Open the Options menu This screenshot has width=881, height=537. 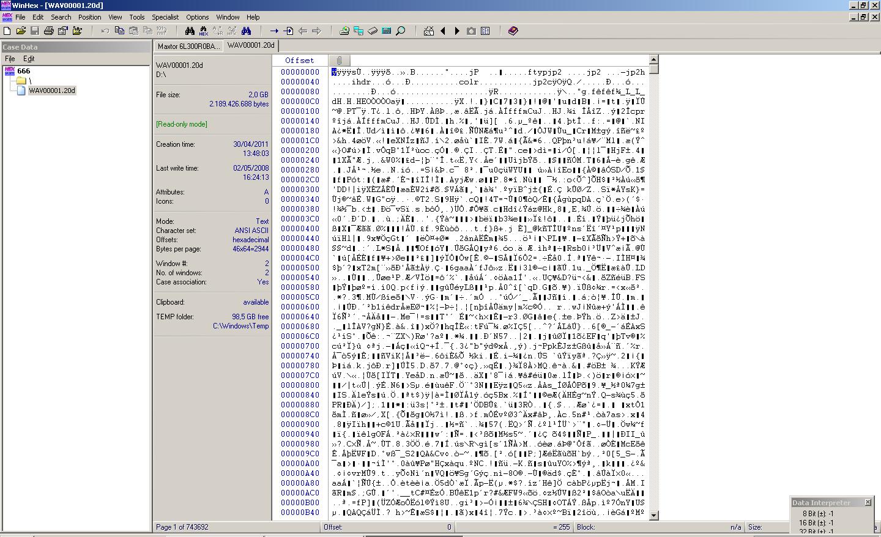pos(197,17)
